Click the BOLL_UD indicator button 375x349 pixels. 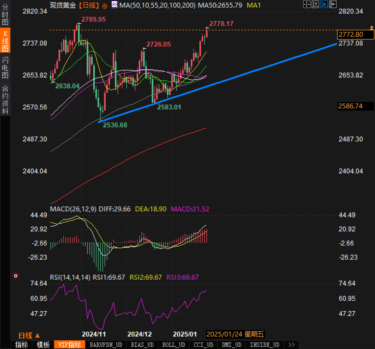pyautogui.click(x=173, y=345)
